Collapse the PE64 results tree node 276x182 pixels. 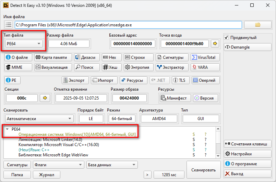(7, 129)
